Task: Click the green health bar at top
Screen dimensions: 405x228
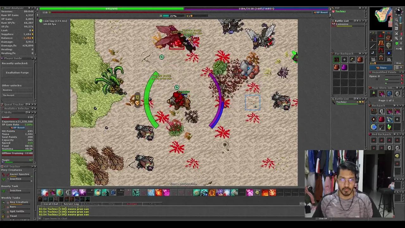Action: (x=112, y=9)
